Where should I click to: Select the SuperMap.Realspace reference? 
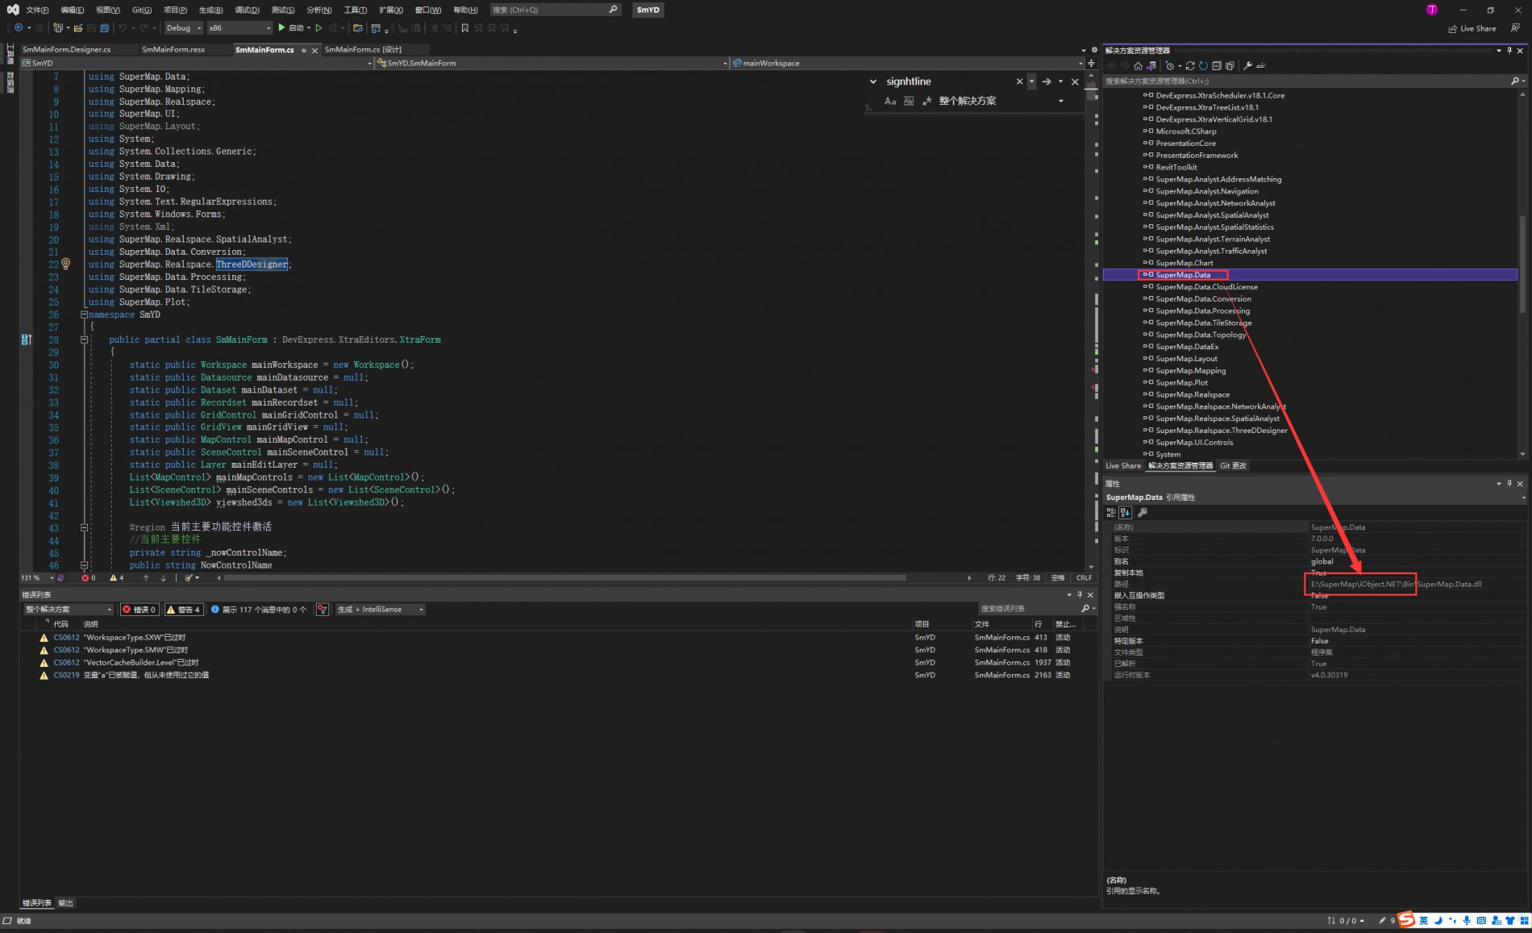(x=1193, y=394)
